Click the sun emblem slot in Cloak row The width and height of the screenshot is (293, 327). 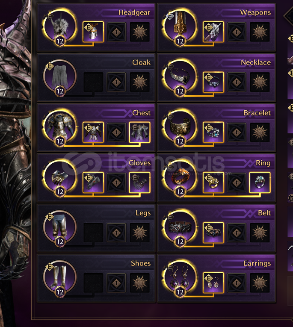coord(139,82)
